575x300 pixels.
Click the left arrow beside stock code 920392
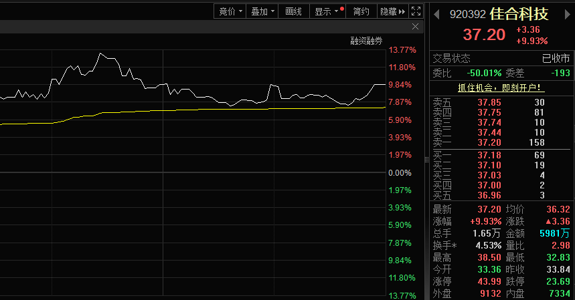point(436,14)
